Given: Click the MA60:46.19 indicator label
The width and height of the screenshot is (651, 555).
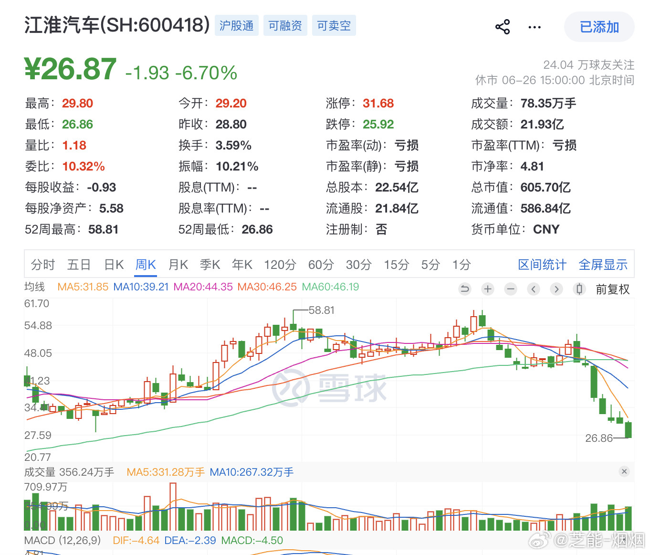Looking at the screenshot, I should (x=331, y=287).
